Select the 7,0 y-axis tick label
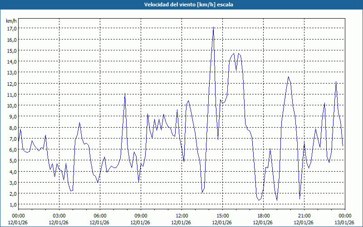The height and width of the screenshot is (227, 363). pyautogui.click(x=11, y=138)
